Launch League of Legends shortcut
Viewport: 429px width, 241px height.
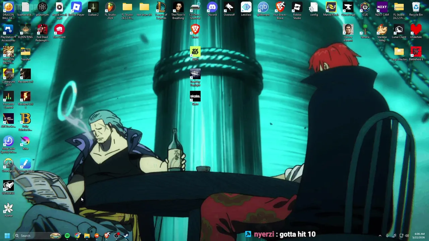click(161, 11)
